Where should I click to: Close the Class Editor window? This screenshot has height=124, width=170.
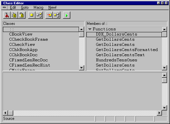coord(166,3)
